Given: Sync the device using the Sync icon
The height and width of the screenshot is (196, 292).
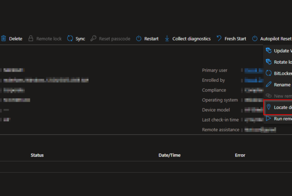Looking at the screenshot, I should tap(70, 38).
